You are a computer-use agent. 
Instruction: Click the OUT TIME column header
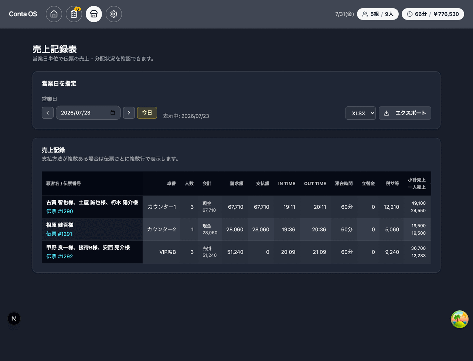[315, 184]
